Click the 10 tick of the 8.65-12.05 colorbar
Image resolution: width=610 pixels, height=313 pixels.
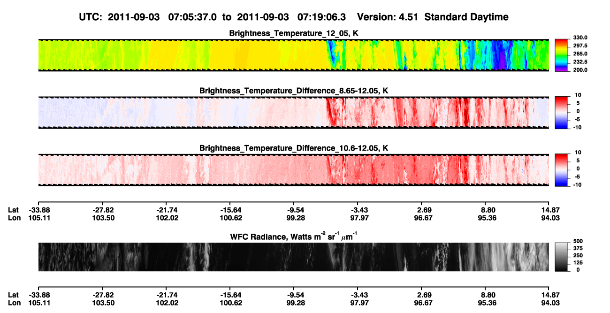click(577, 95)
